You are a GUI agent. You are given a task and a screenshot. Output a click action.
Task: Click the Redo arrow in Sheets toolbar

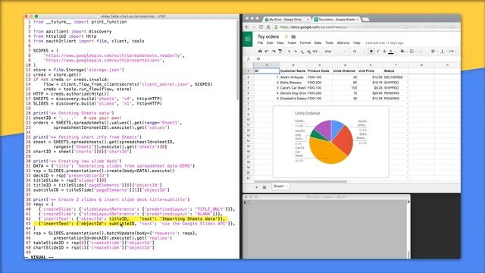(274, 52)
